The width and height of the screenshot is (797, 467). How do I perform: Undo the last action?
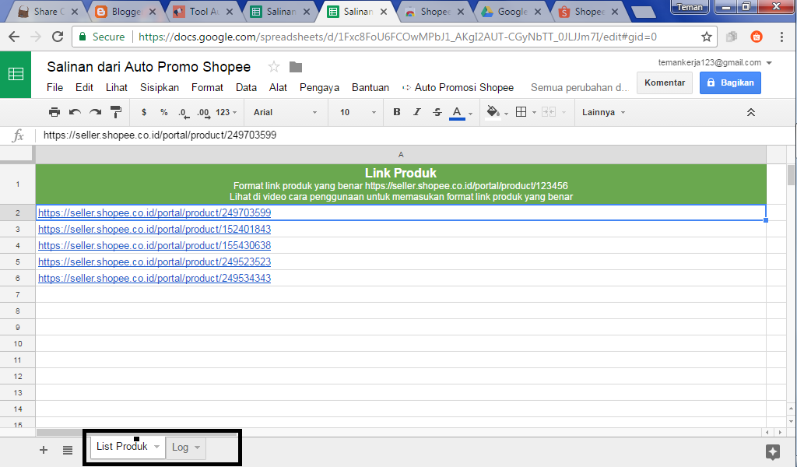[x=75, y=112]
